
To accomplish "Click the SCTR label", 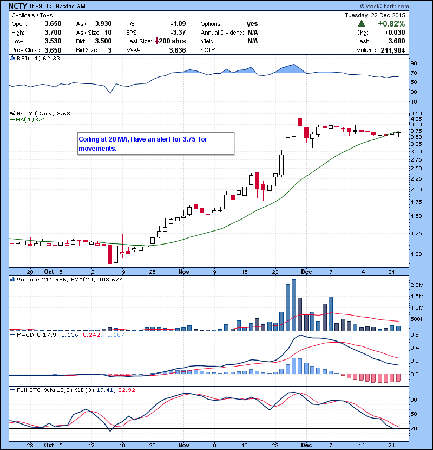I will click(208, 50).
